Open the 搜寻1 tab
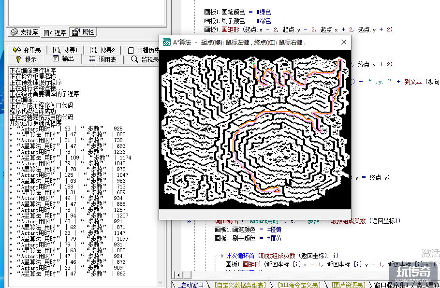 65,50
